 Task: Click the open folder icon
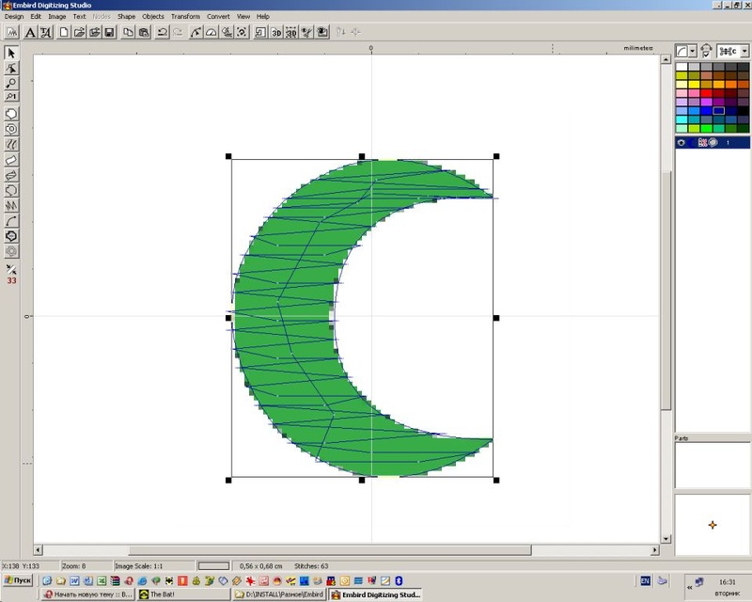(x=79, y=33)
